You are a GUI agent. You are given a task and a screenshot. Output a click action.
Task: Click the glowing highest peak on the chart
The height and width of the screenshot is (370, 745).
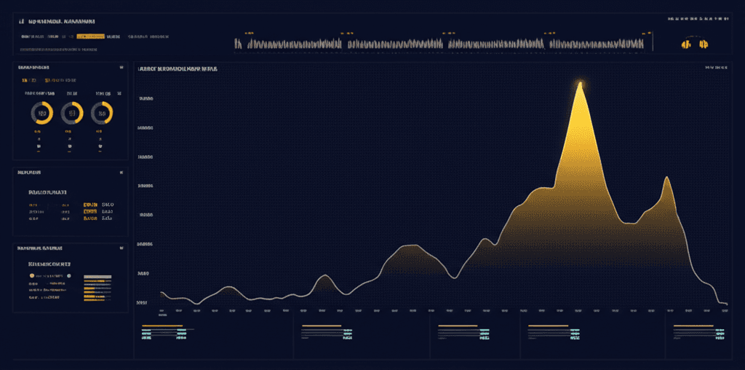coord(580,84)
